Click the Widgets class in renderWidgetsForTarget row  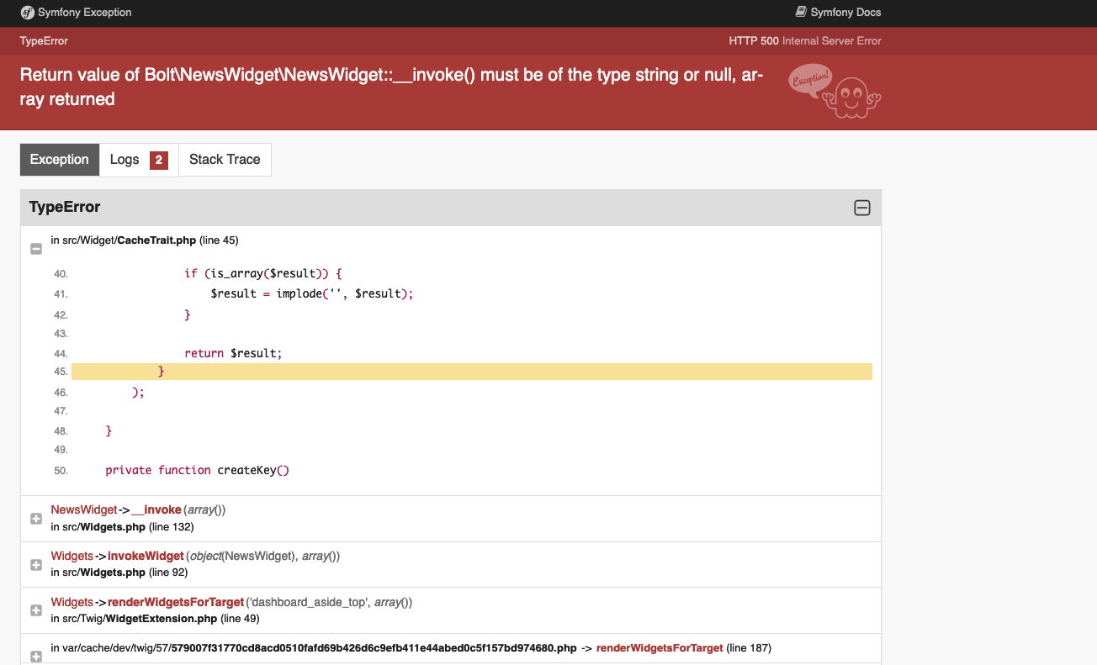click(72, 602)
